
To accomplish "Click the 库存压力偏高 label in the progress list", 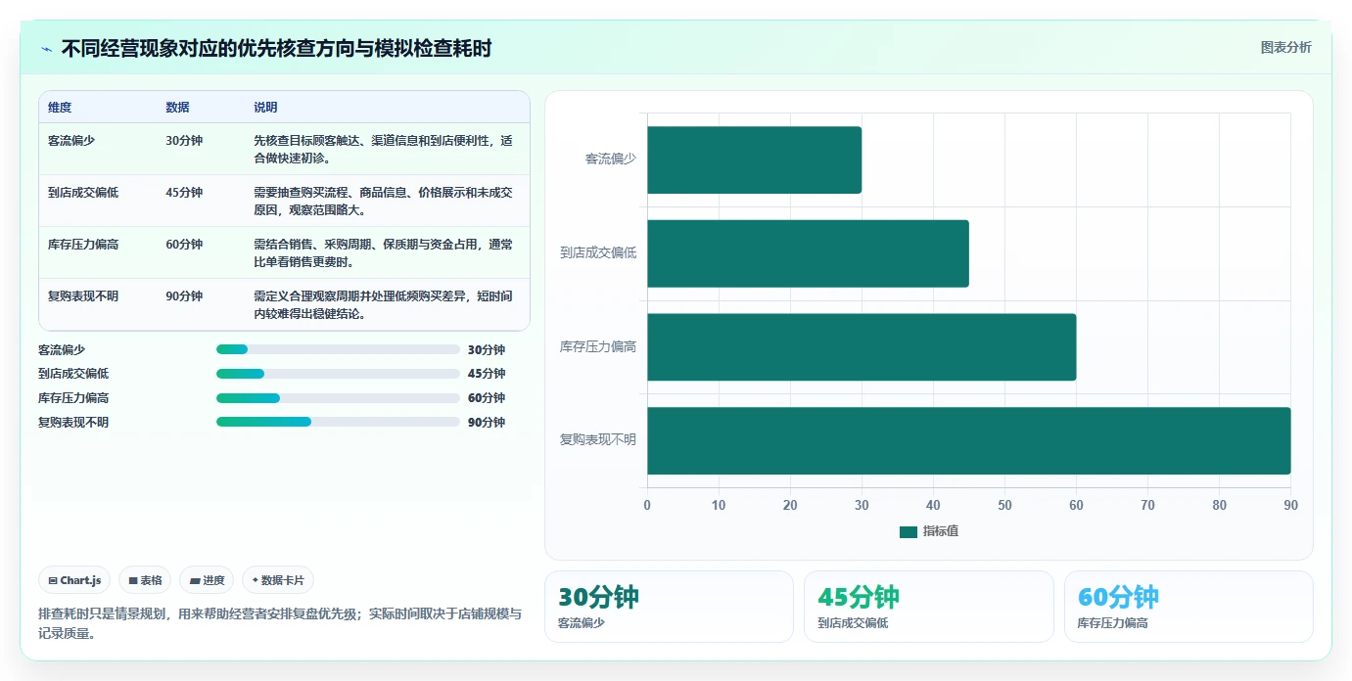I will [73, 398].
